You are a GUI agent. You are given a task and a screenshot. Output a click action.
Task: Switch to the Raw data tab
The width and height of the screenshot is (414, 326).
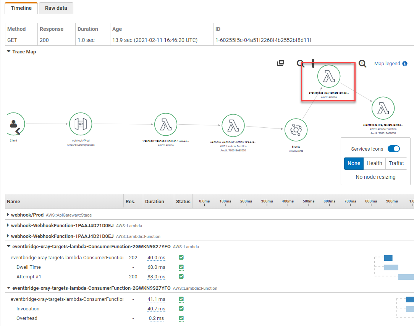[56, 8]
